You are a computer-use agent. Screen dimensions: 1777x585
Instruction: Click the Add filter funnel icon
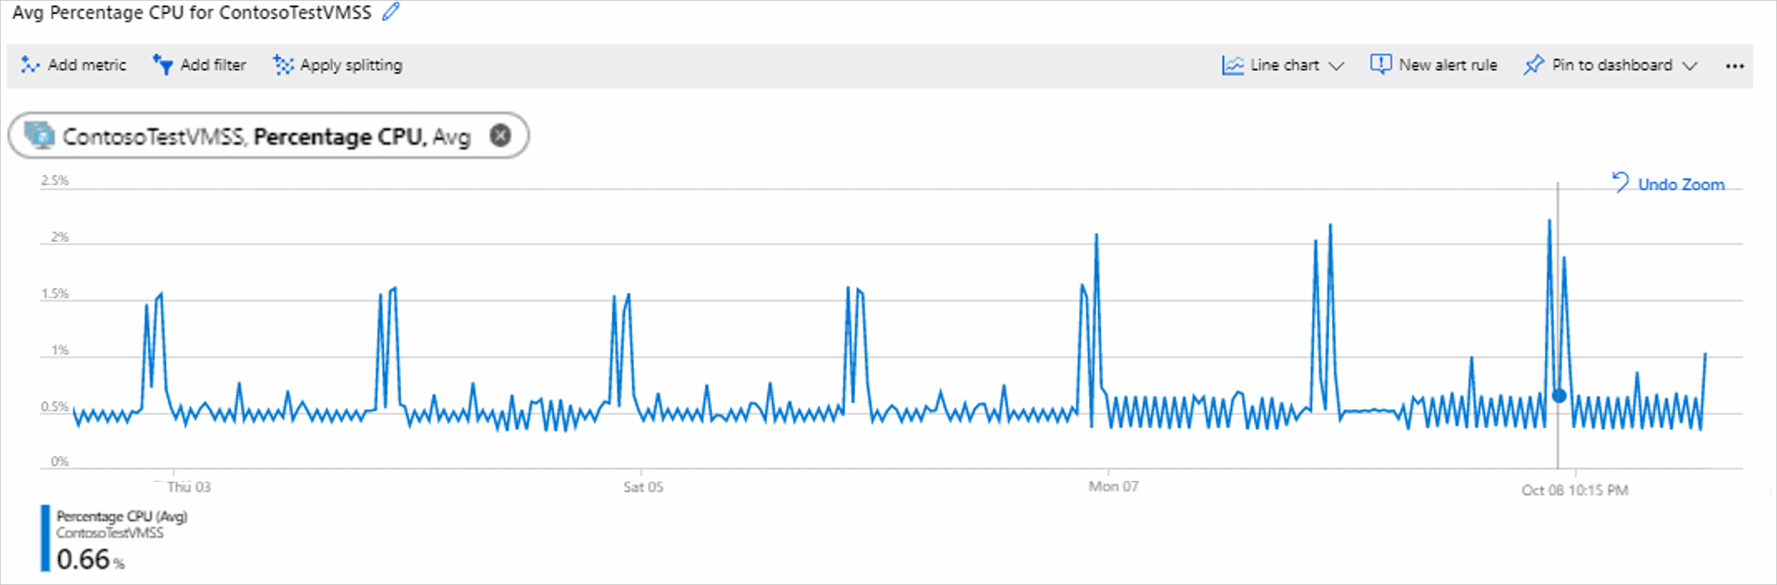[x=163, y=65]
